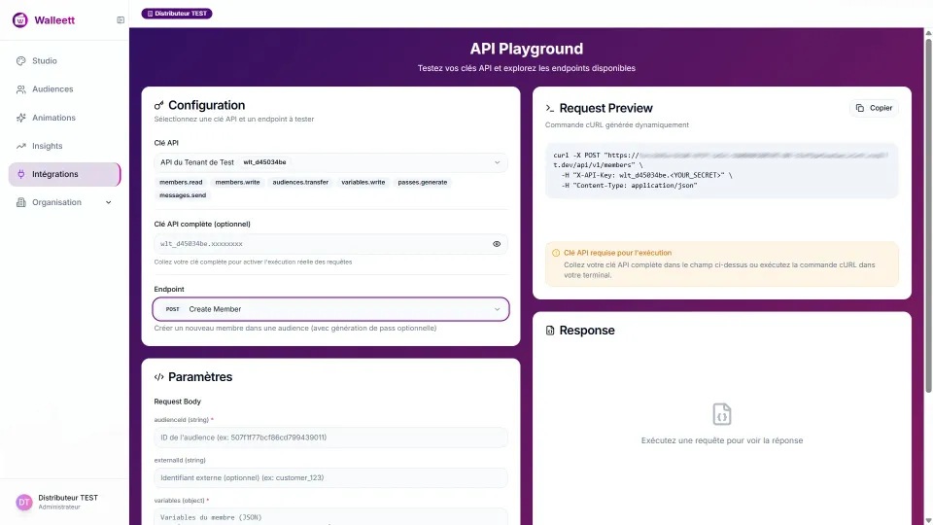Click the empty response JSON file icon
This screenshot has height=525, width=933.
[722, 414]
